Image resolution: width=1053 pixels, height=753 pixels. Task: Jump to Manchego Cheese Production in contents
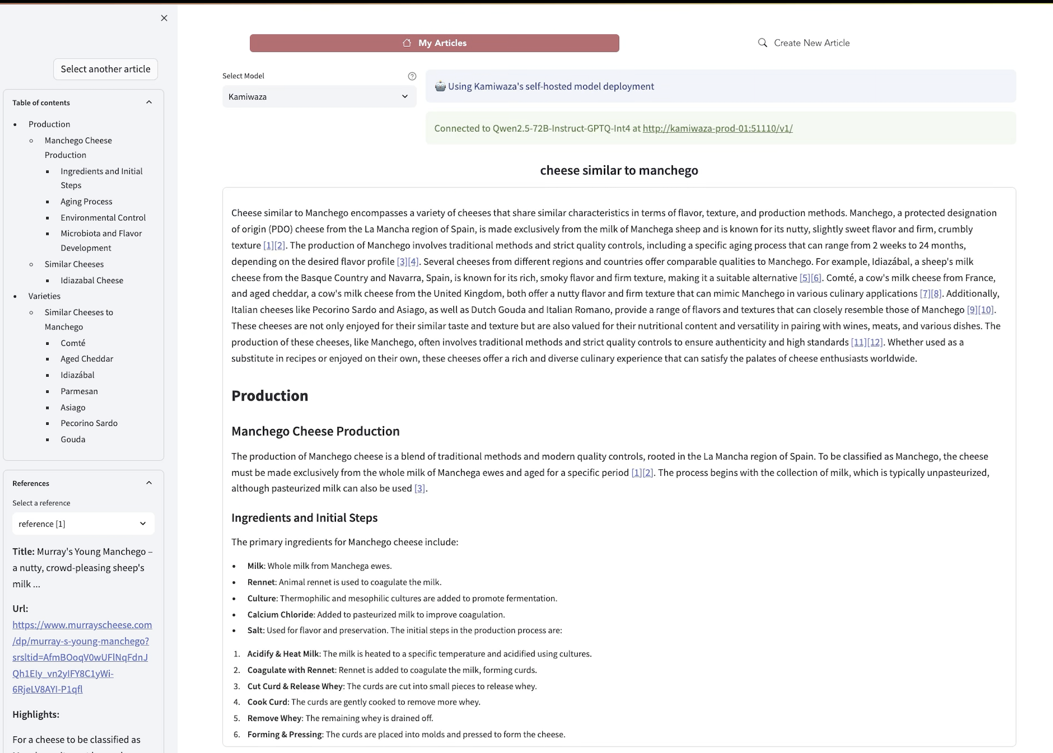[x=78, y=148]
